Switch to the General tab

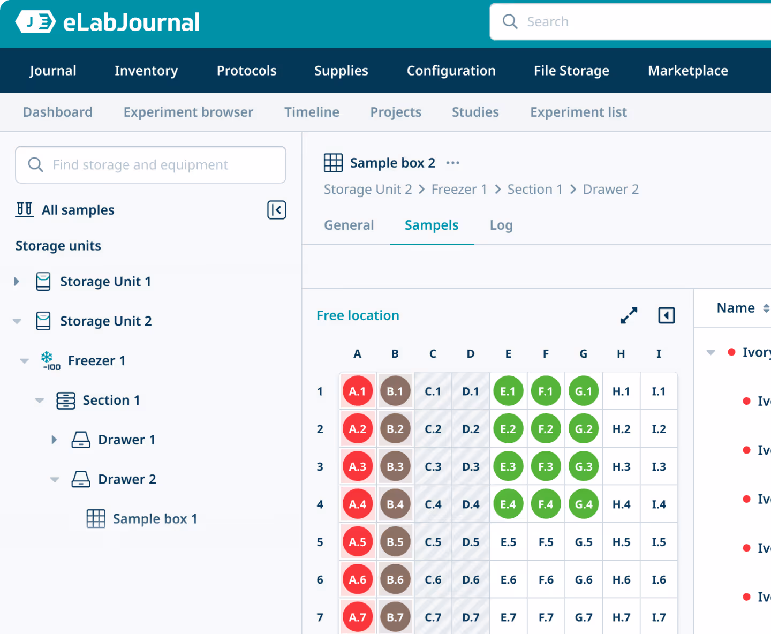349,225
